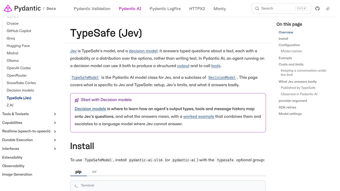Follow the tools link
This screenshot has height=191, width=340.
click(x=216, y=66)
